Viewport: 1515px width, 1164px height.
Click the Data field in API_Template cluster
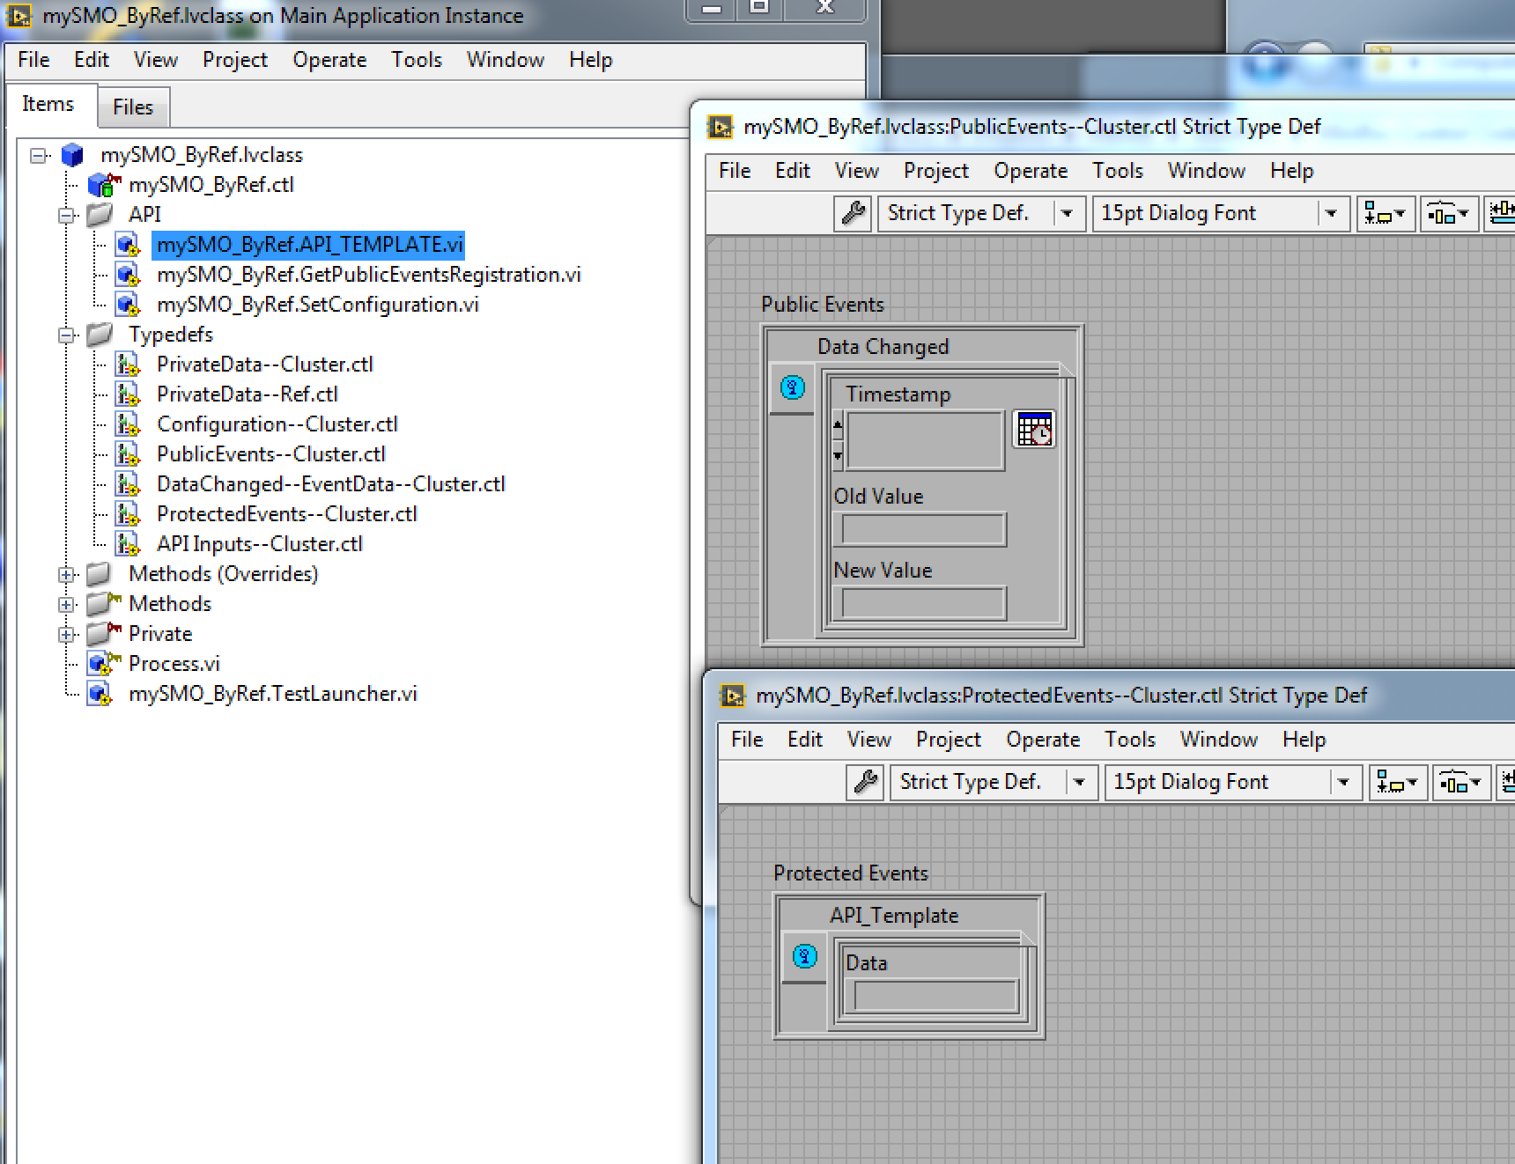pos(935,996)
